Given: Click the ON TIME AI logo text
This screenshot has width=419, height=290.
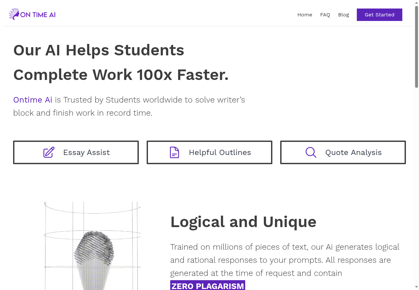Looking at the screenshot, I should click(x=38, y=15).
